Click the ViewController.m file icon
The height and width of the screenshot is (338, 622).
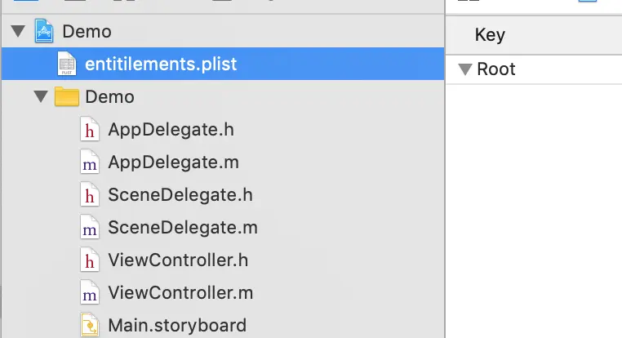pos(89,292)
